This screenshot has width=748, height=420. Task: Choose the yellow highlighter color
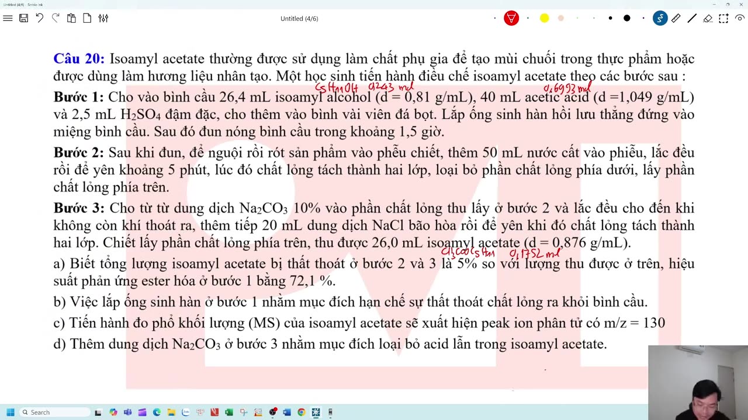point(544,18)
